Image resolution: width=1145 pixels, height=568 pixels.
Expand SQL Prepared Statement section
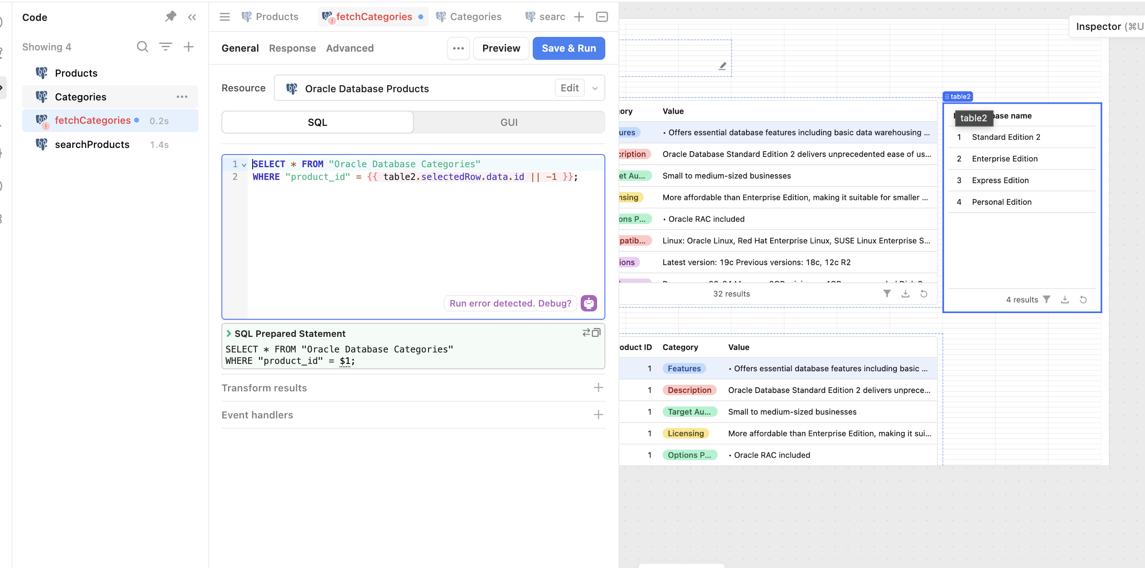pyautogui.click(x=229, y=333)
